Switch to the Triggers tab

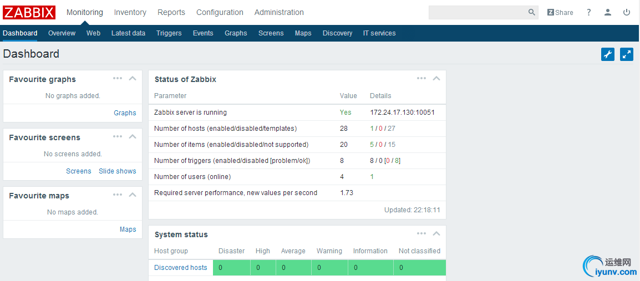point(169,33)
